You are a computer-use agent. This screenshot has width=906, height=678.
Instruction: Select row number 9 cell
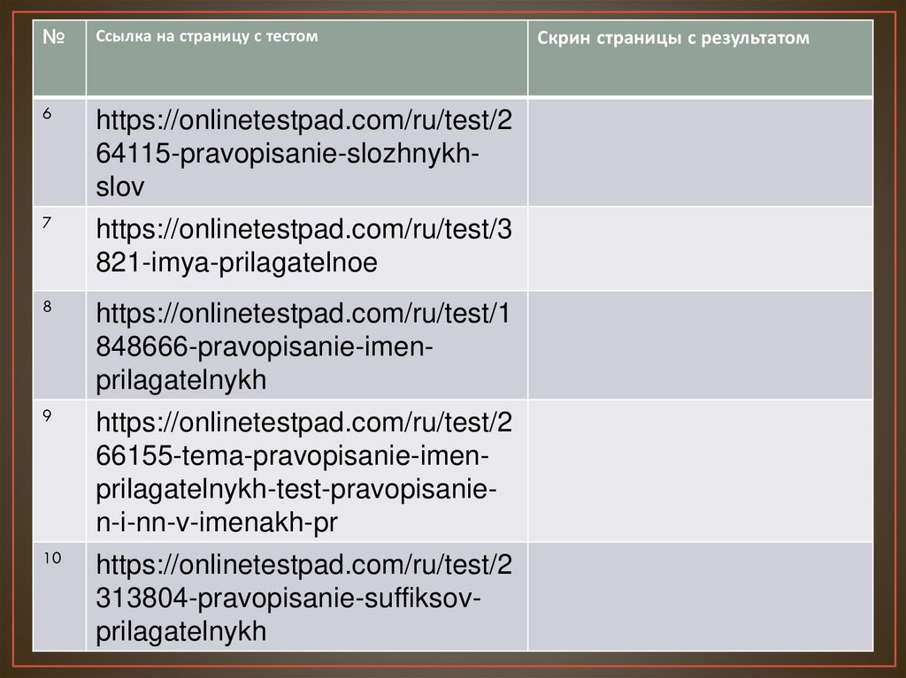[58, 470]
